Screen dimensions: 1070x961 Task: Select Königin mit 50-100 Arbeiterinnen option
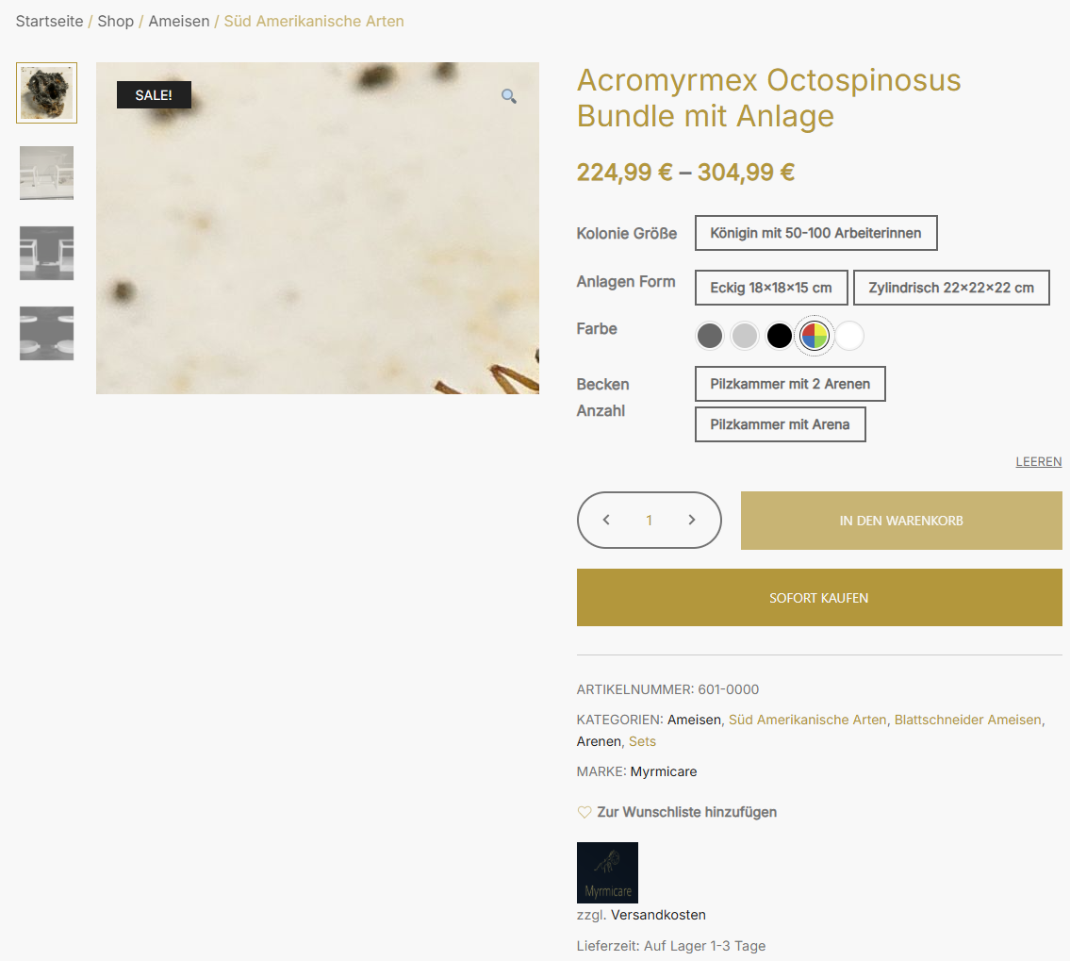(816, 234)
